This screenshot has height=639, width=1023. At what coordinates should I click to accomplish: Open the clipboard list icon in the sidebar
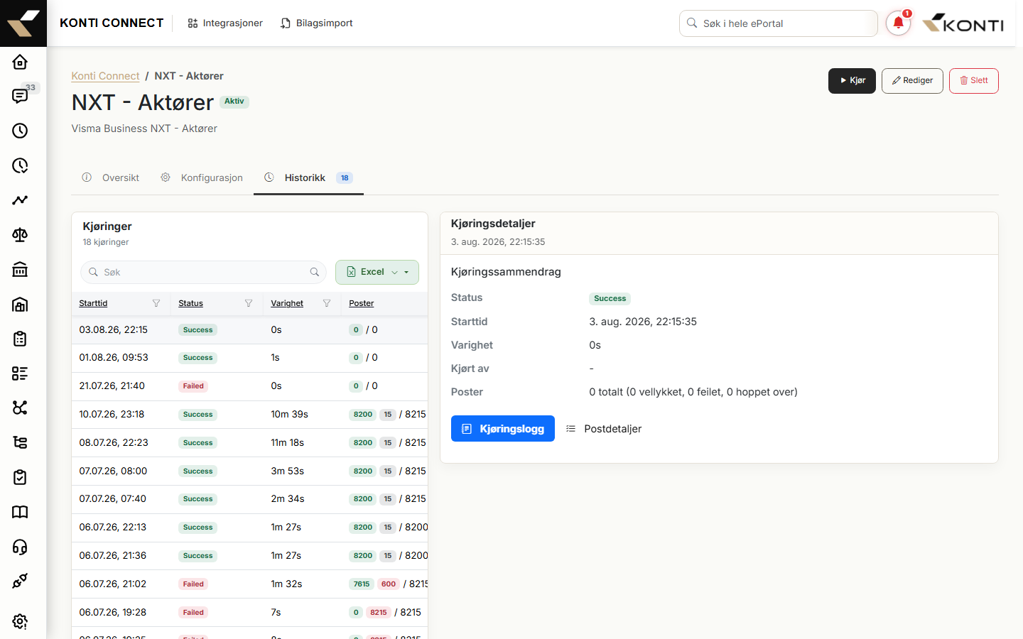click(20, 339)
